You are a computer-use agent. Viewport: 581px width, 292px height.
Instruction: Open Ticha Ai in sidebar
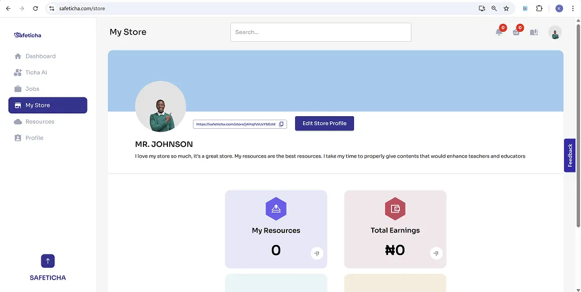[x=48, y=73]
